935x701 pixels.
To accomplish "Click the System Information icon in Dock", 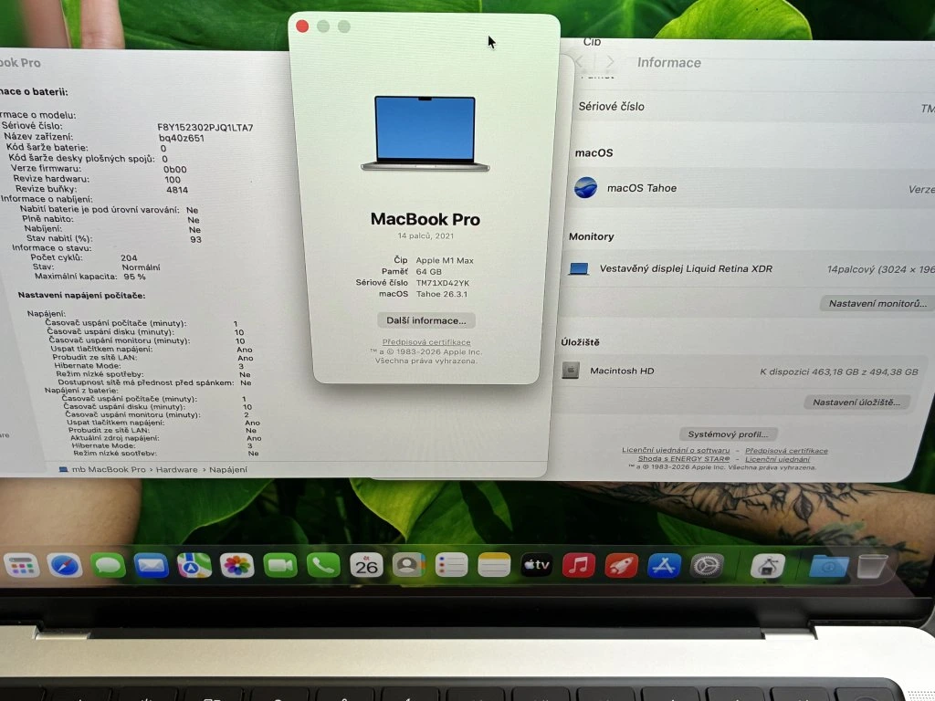I will point(767,566).
